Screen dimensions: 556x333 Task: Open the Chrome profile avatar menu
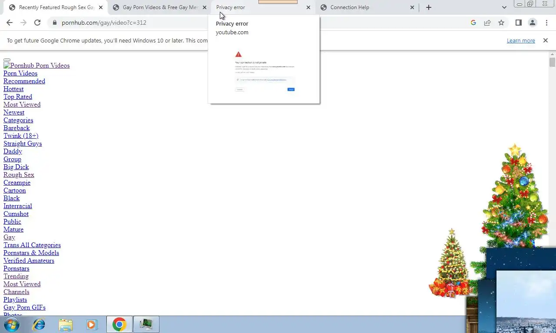pos(532,23)
